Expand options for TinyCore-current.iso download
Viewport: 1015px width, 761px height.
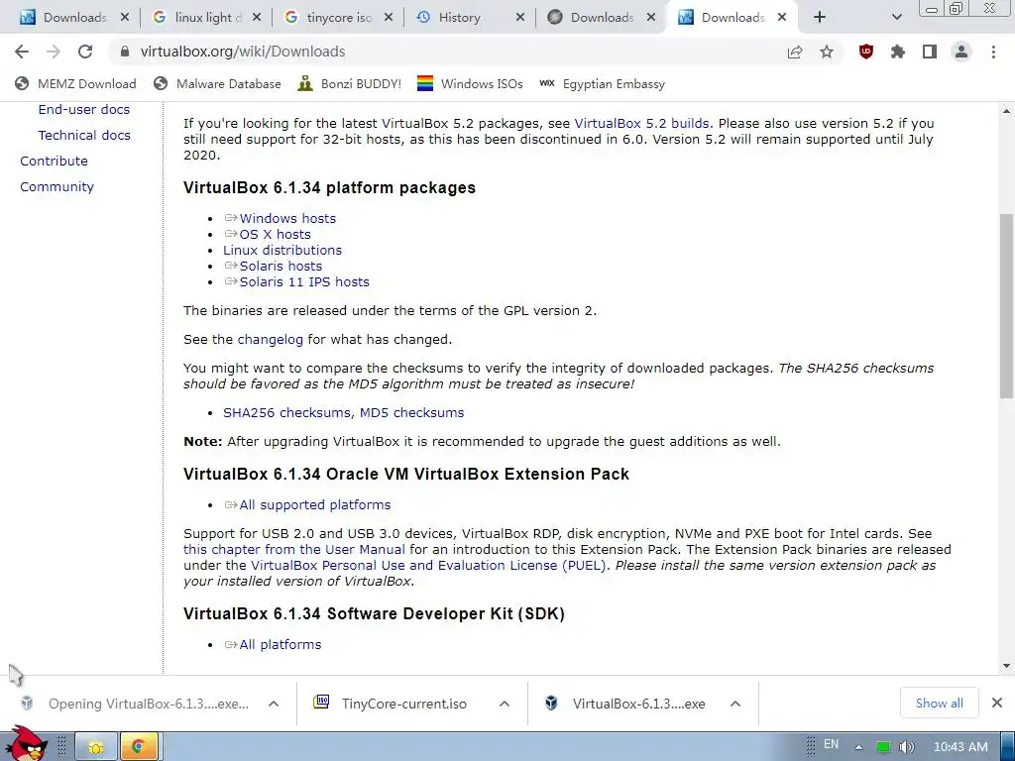[x=505, y=704]
